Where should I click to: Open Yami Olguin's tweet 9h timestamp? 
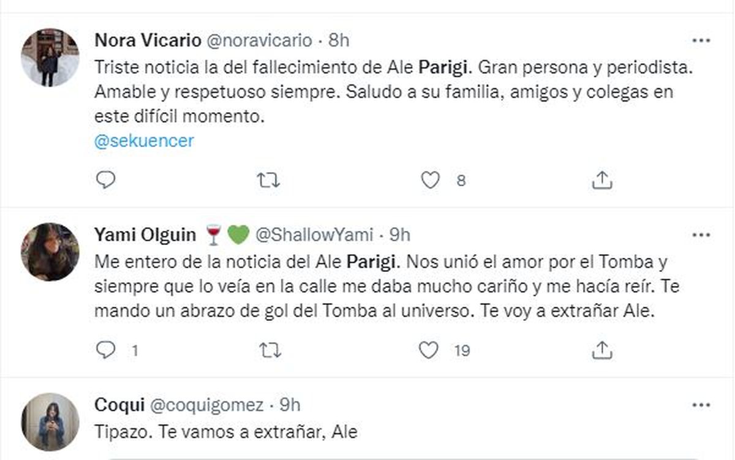tap(399, 235)
